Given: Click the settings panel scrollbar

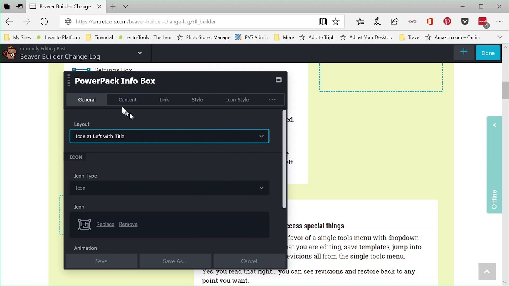Looking at the screenshot, I should 284,159.
